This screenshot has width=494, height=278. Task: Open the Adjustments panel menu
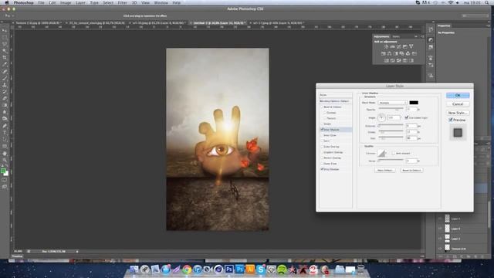(422, 36)
